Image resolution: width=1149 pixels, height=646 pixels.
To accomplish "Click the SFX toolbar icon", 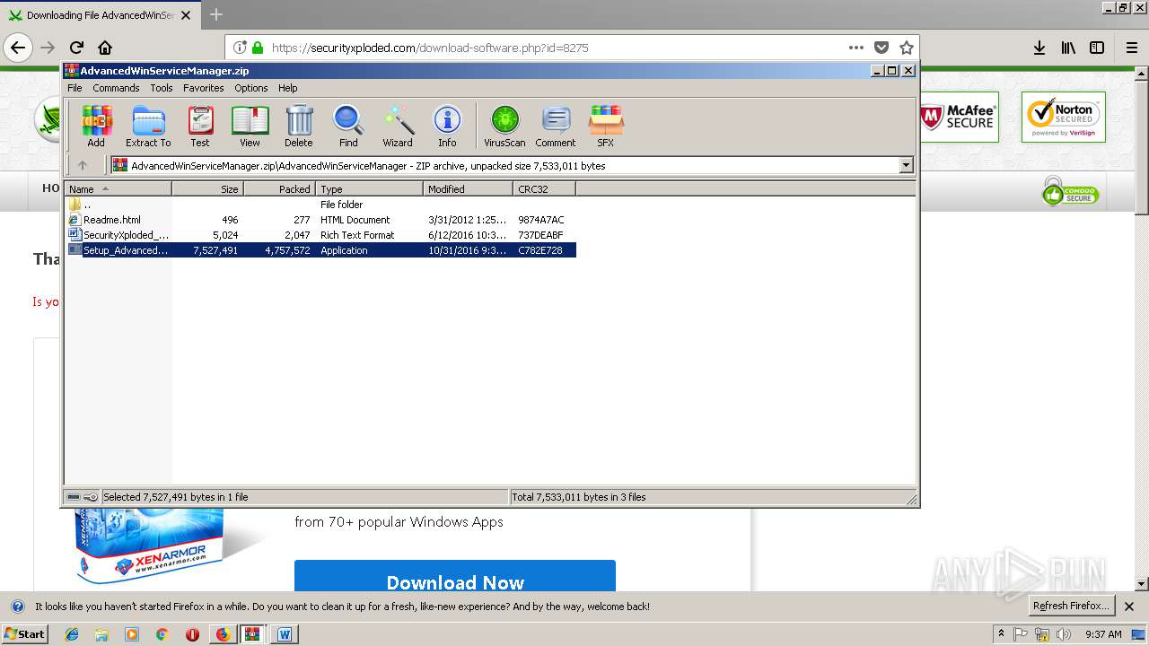I will coord(606,126).
